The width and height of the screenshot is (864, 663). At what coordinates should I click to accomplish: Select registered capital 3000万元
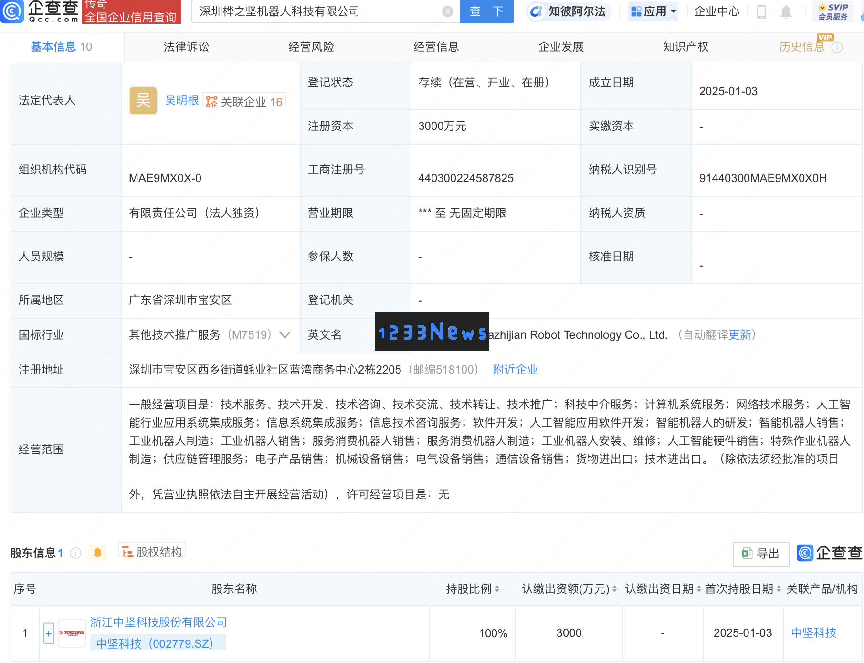[442, 126]
